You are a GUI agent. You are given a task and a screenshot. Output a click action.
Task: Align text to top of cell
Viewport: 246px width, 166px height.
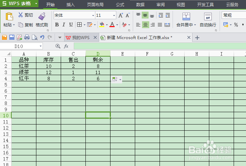coord(138,15)
